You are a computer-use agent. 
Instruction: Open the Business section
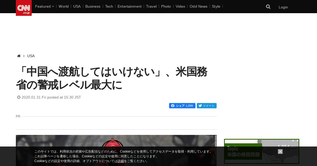[x=93, y=6]
